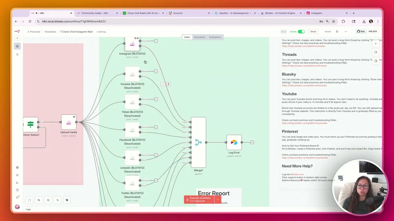Delete connection with the trash icon

(x=168, y=84)
